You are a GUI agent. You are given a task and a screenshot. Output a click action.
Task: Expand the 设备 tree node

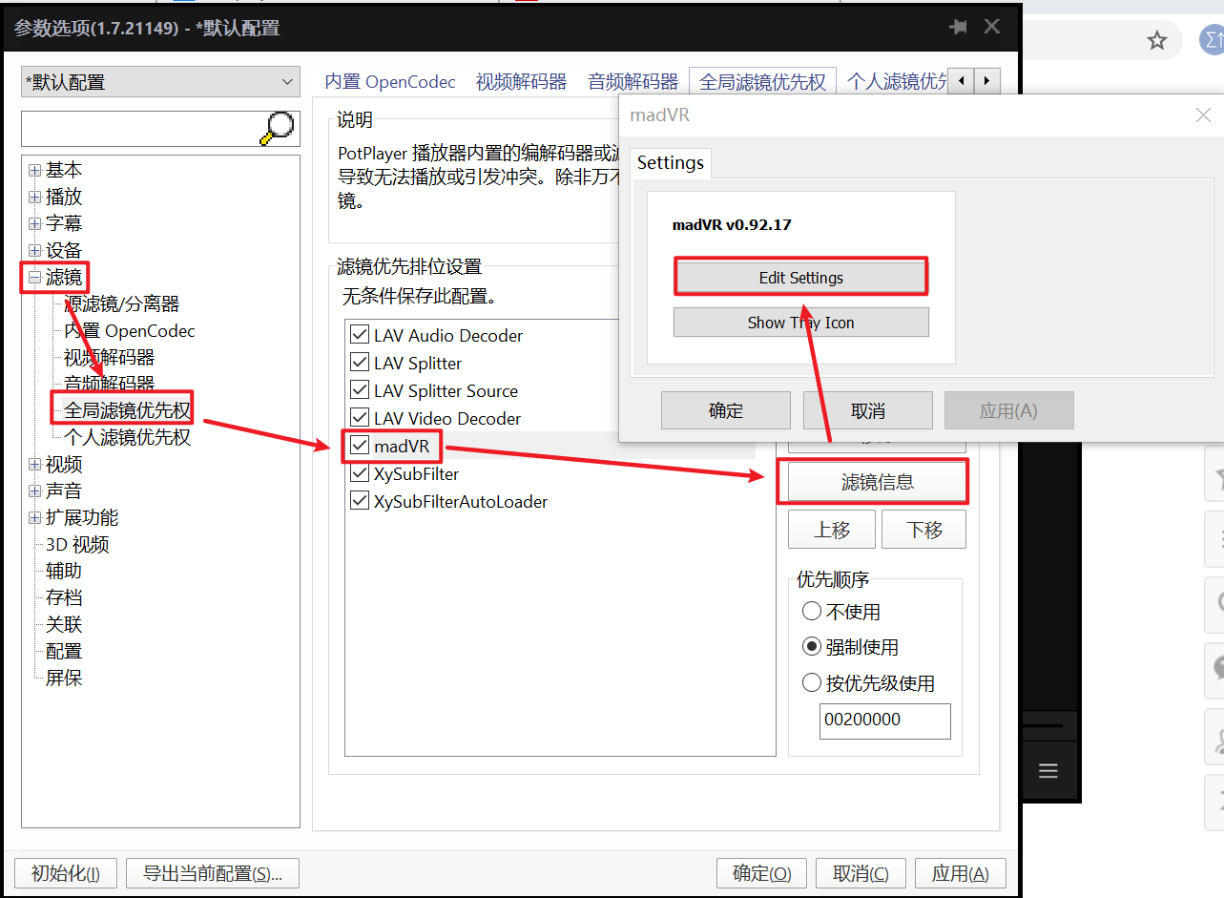click(35, 251)
